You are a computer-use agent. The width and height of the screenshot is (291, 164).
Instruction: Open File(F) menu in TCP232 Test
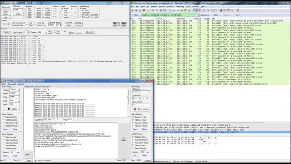click(x=3, y=84)
